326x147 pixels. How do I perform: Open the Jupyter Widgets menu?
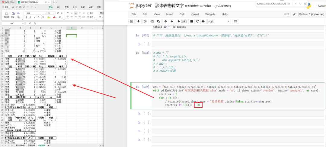[210, 14]
